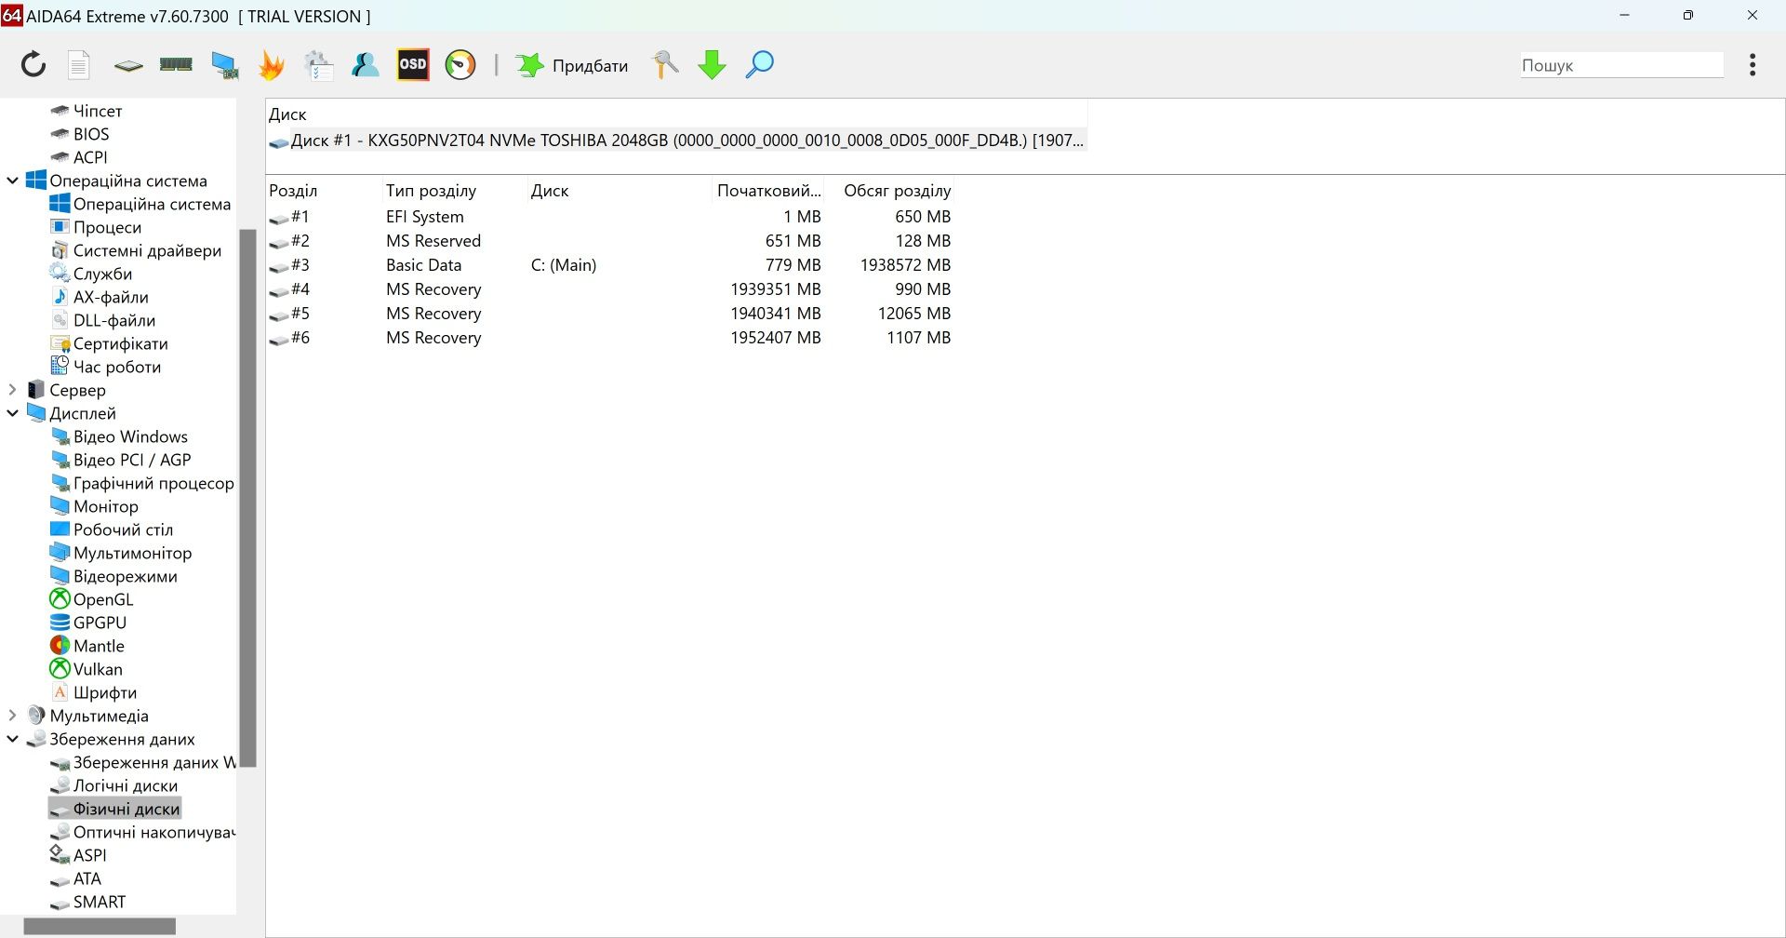
Task: Open Оптичні накопичувачі tree item
Action: pos(141,832)
